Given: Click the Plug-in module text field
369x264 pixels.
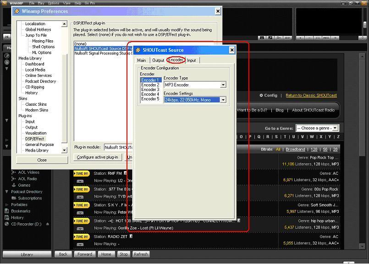Looking at the screenshot, I should pos(118,147).
